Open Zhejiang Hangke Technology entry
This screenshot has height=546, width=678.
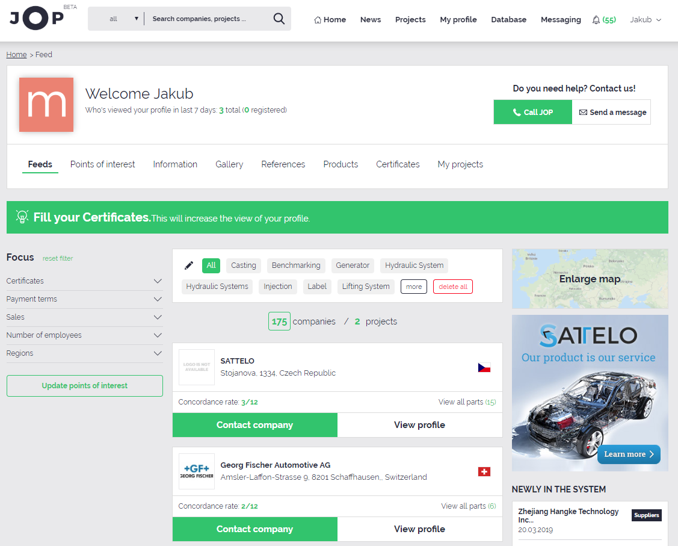point(568,515)
